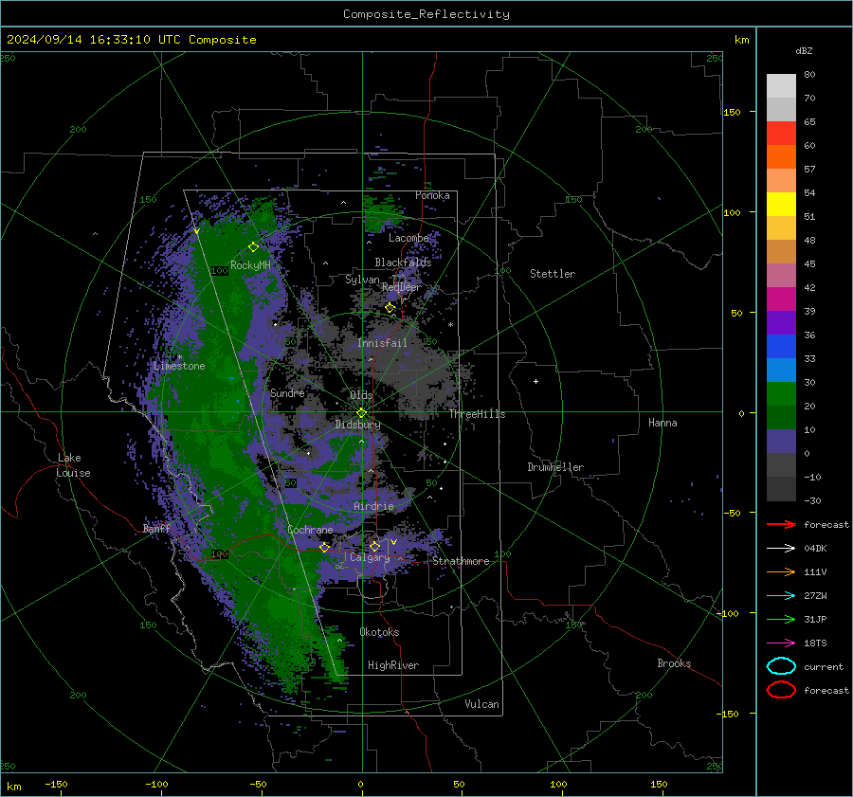
Task: Select the Blackfalds label
Action: click(403, 263)
